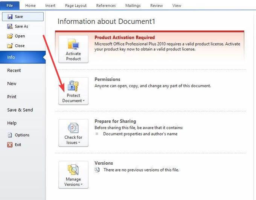
Task: Choose New in the backstage menu
Action: (x=12, y=83)
